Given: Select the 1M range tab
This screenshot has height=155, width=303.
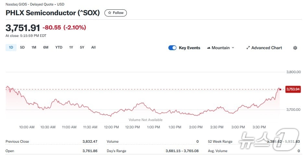Looking at the screenshot, I should click(x=34, y=48).
